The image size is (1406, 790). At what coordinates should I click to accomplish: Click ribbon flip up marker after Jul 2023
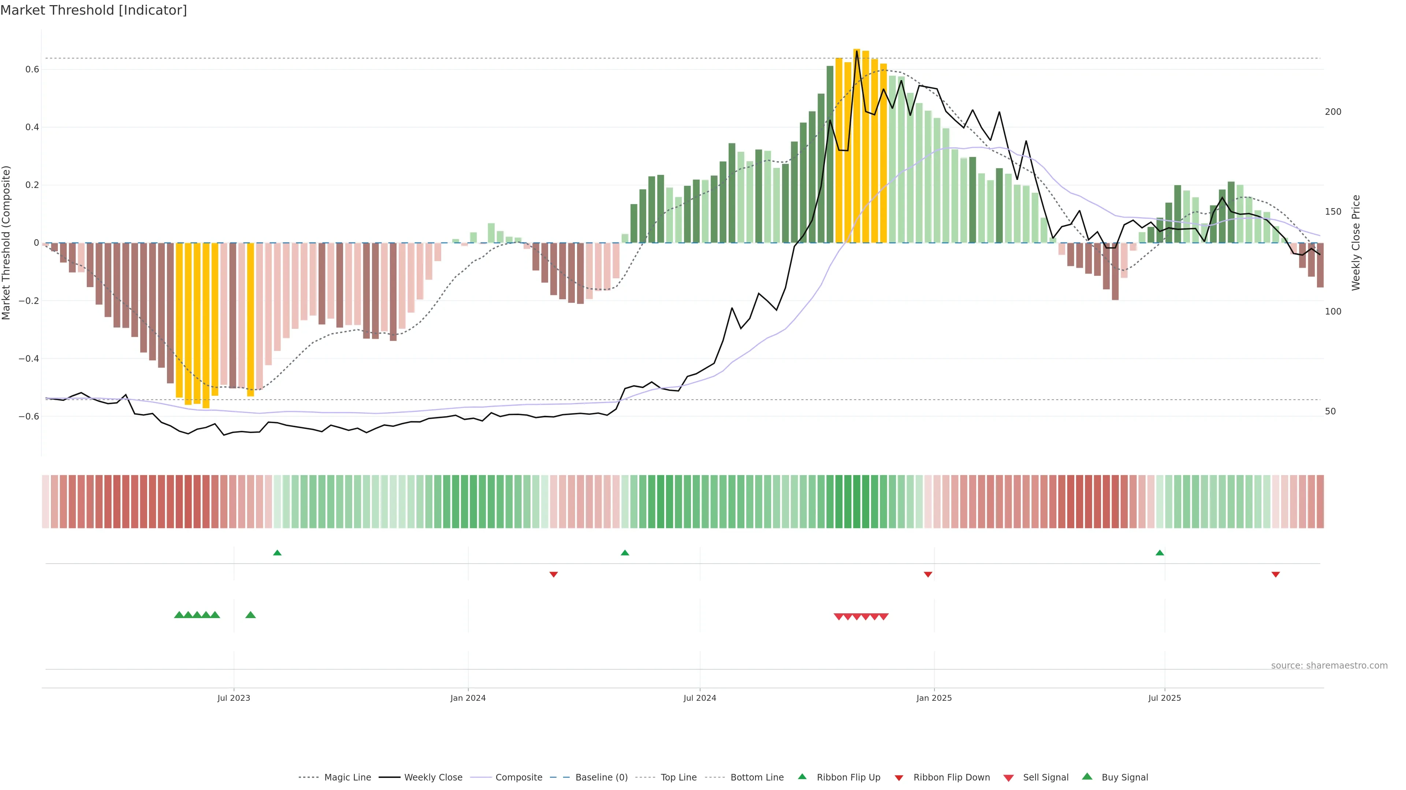(277, 553)
